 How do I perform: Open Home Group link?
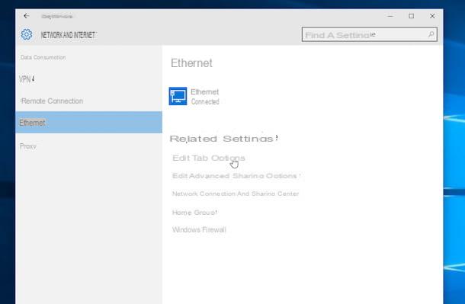[194, 212]
